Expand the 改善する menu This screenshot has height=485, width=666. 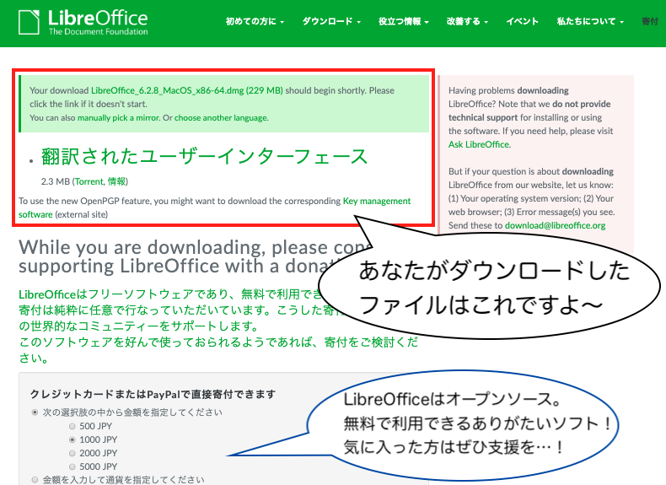point(467,21)
